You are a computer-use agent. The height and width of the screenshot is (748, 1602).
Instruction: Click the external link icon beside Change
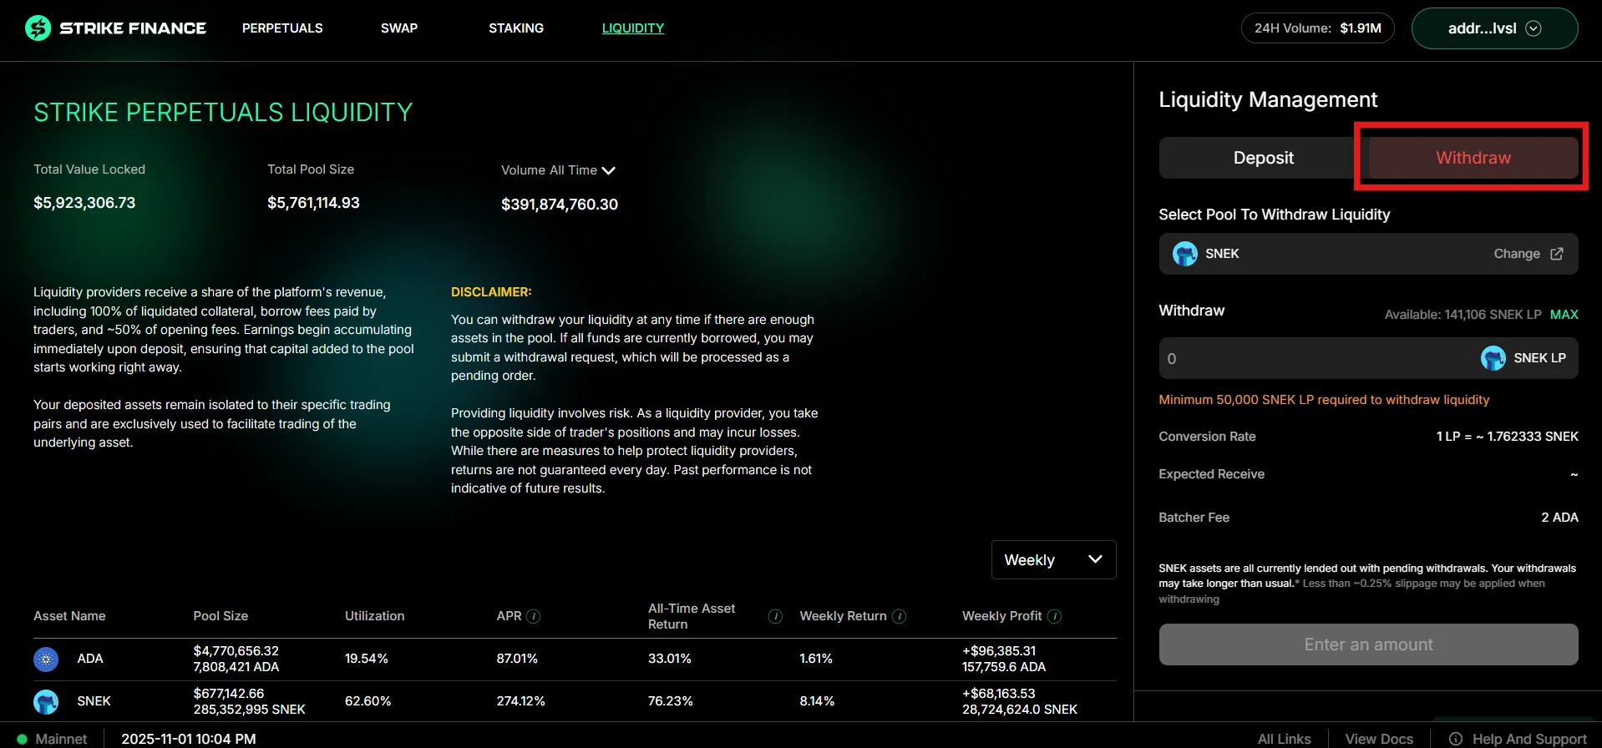point(1557,254)
